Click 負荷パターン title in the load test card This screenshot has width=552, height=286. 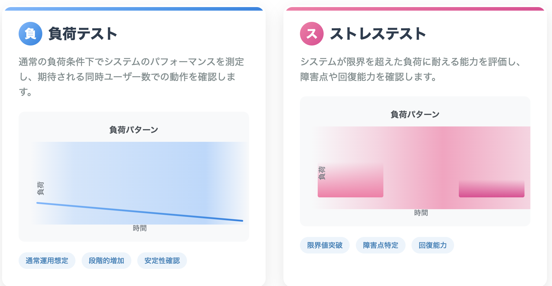pyautogui.click(x=134, y=130)
